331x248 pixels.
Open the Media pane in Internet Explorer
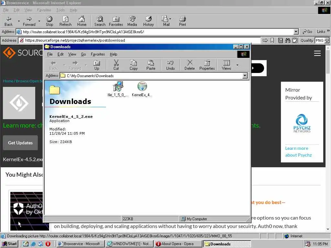[132, 21]
